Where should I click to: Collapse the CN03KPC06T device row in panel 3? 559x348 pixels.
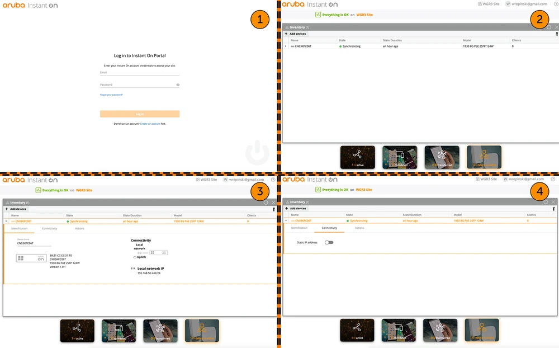[6, 222]
